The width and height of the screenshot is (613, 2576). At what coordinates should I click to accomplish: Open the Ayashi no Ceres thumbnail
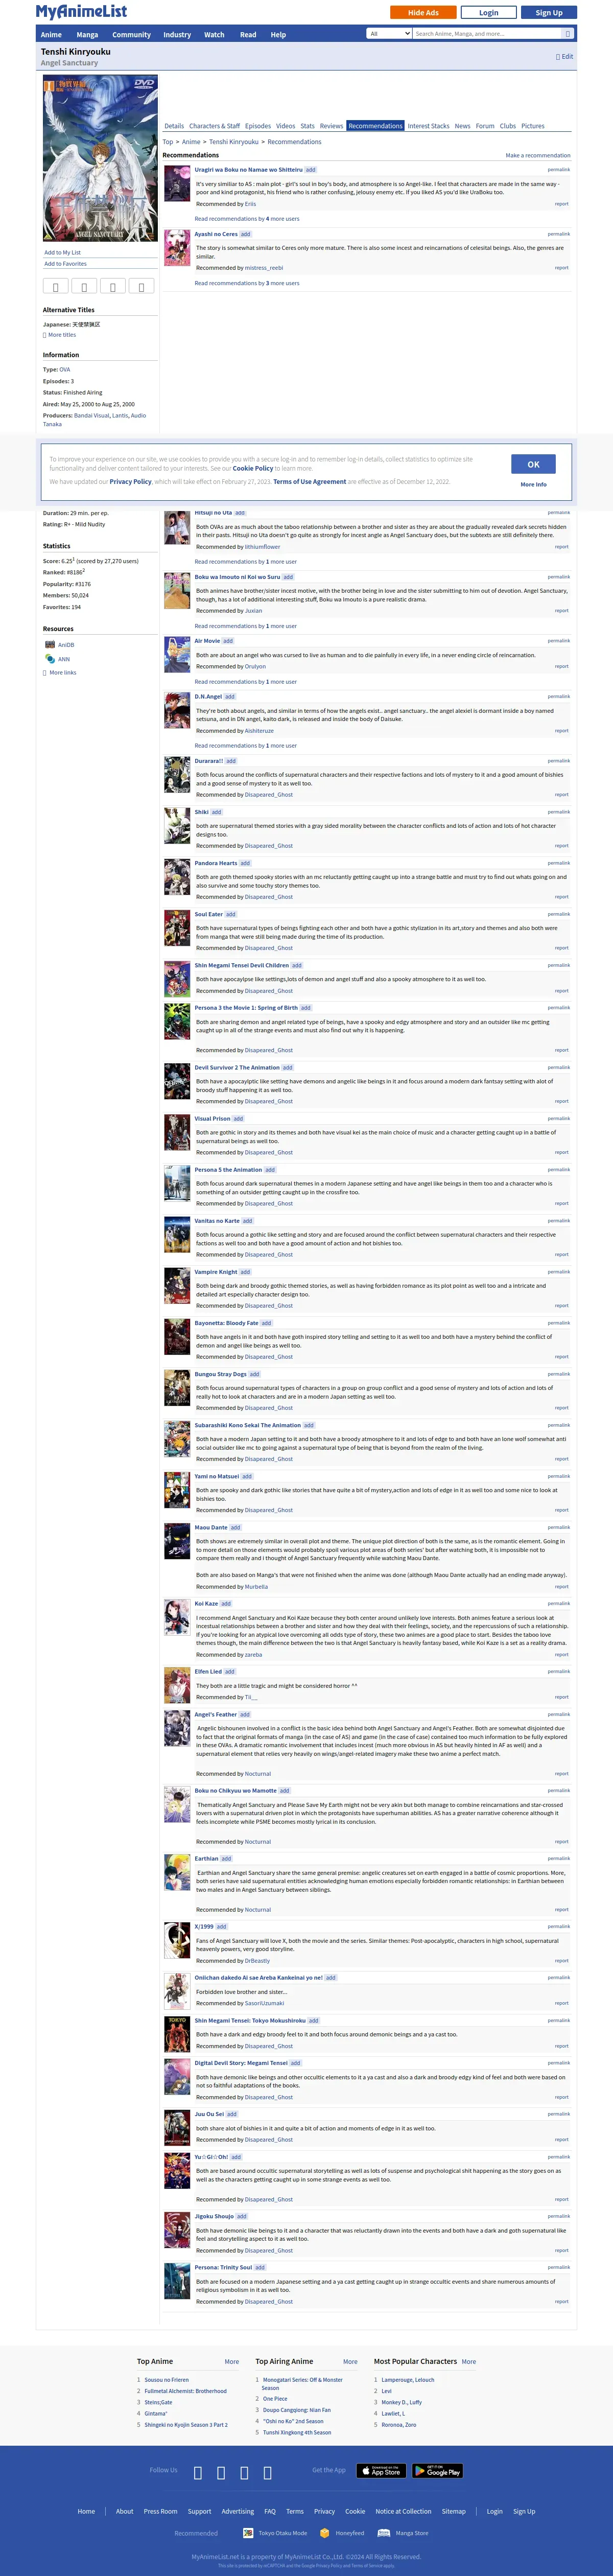(177, 248)
